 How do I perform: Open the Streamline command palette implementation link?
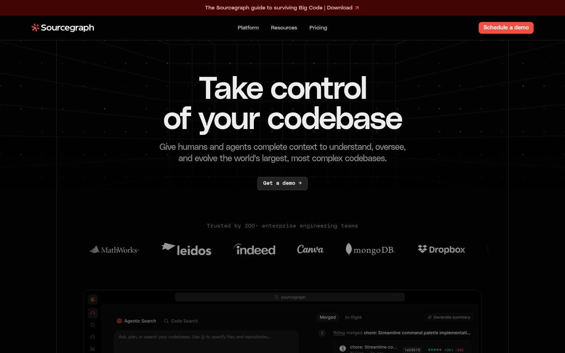[417, 333]
